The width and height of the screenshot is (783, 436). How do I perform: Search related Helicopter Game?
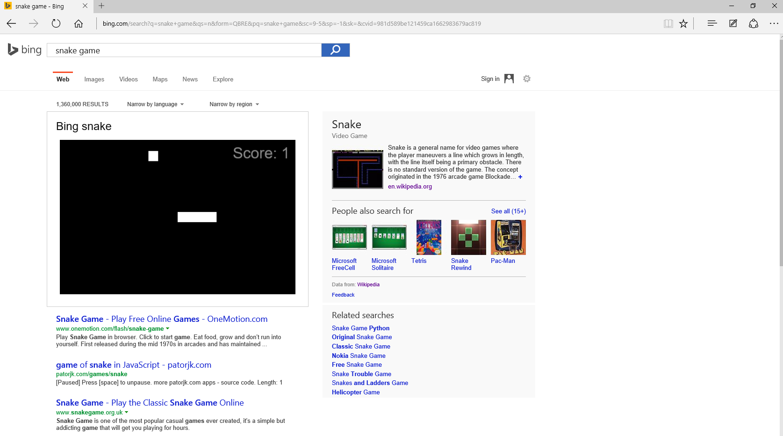[356, 392]
